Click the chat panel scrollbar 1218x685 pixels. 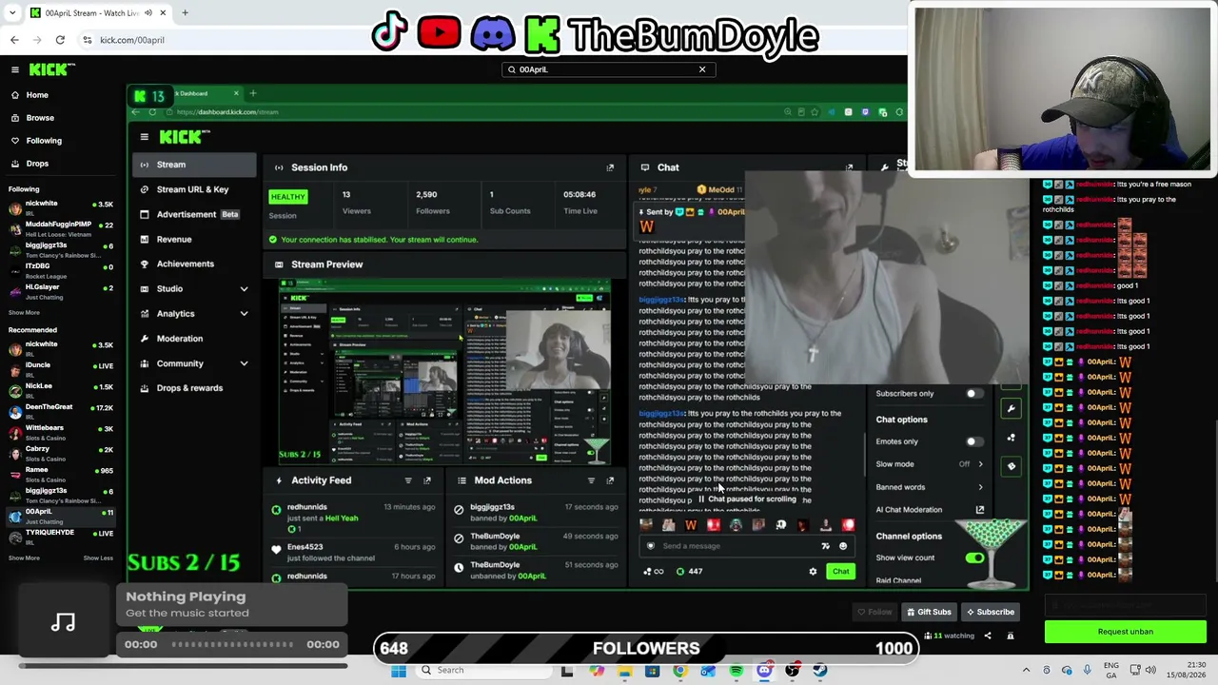tap(864, 456)
